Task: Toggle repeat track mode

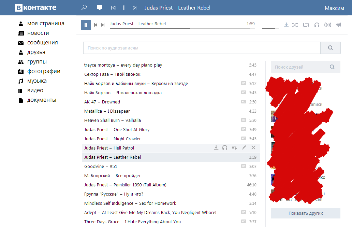Action: click(306, 25)
